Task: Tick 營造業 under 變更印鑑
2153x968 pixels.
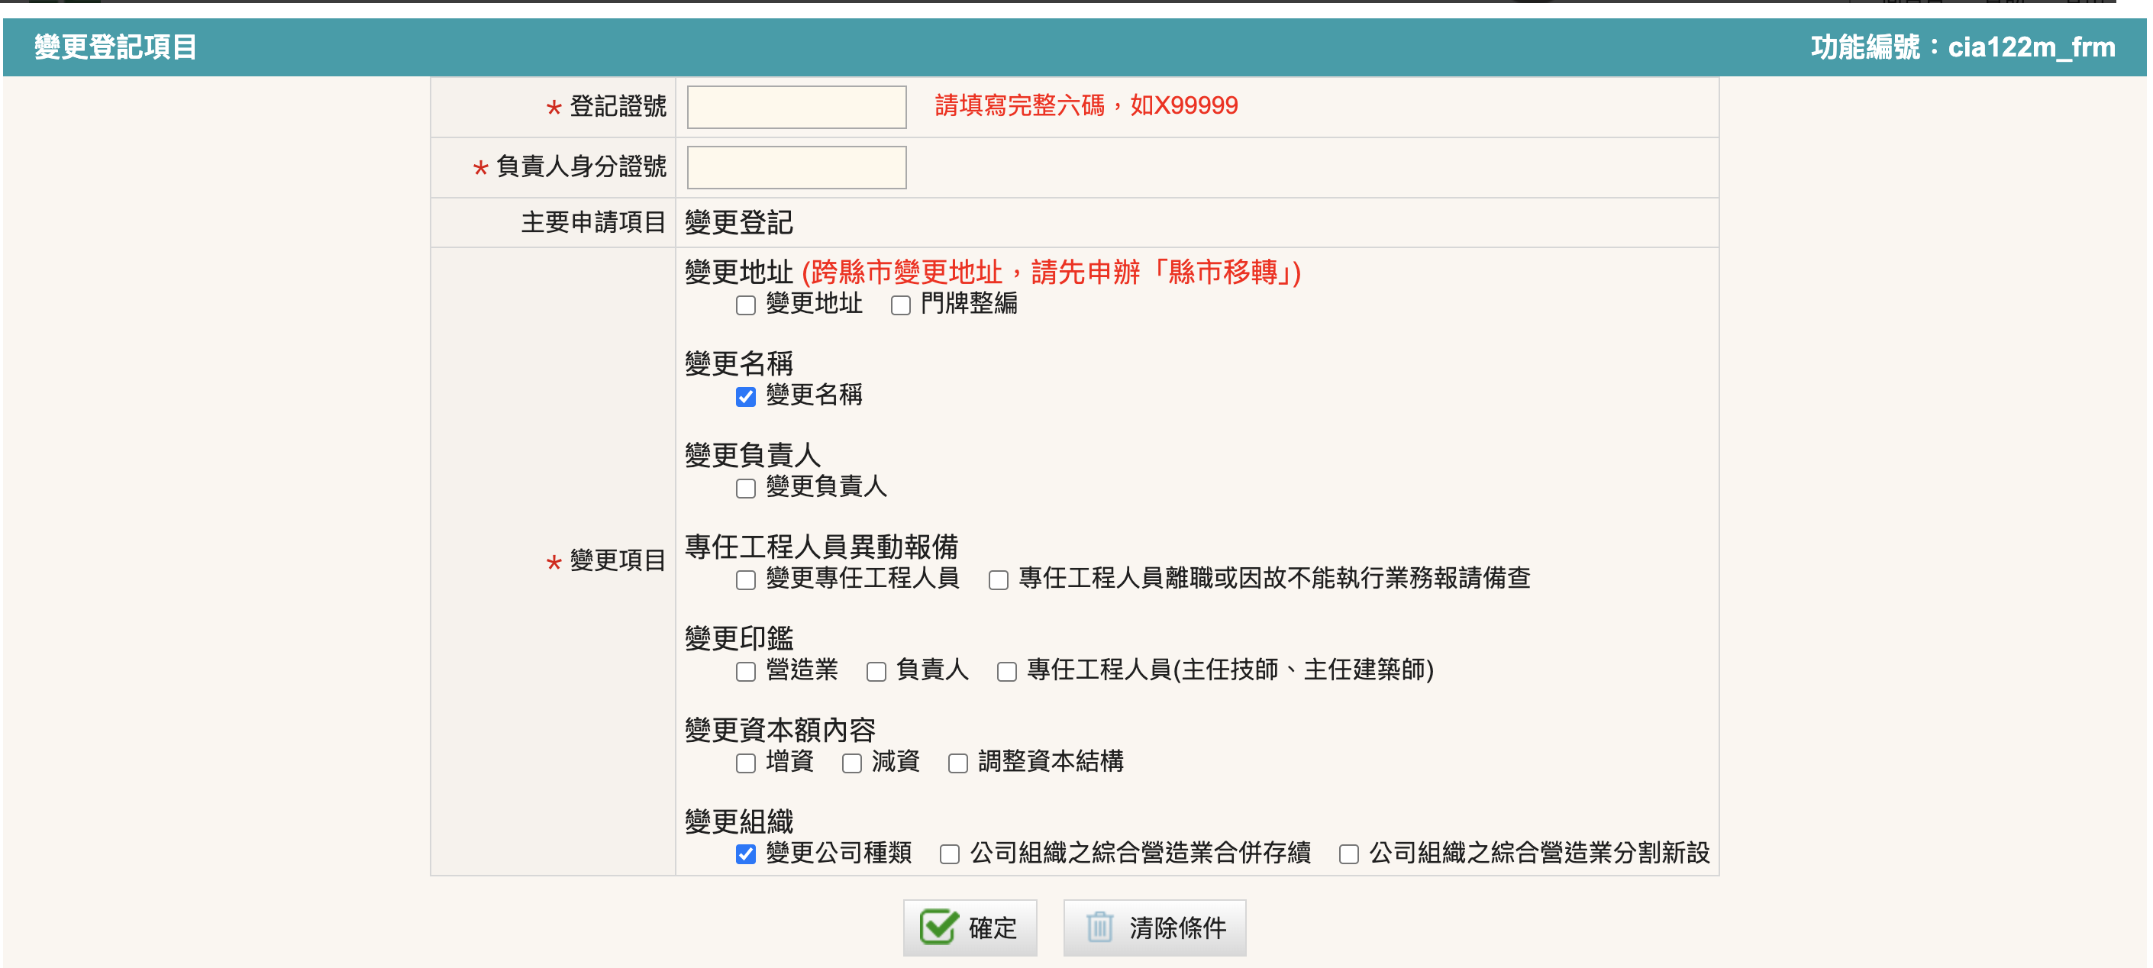Action: (745, 671)
